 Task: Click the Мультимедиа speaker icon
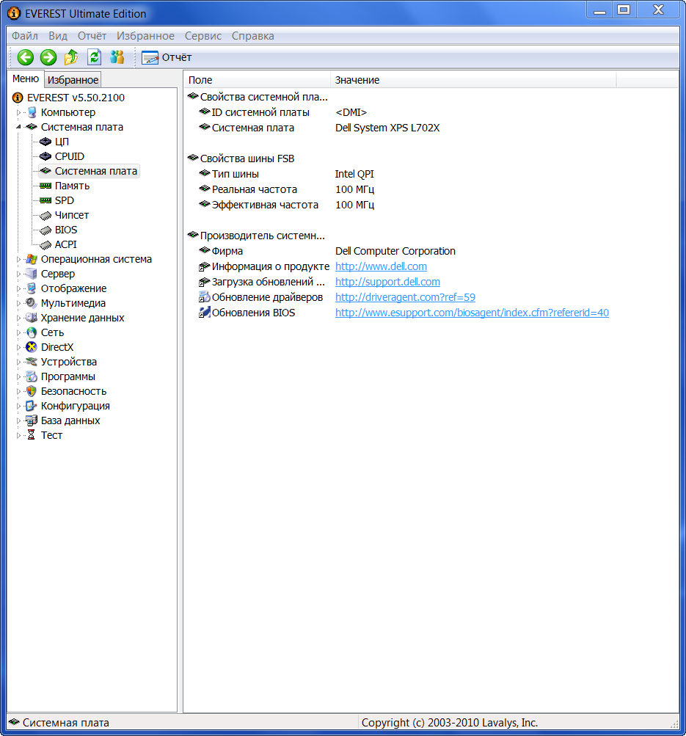click(32, 303)
